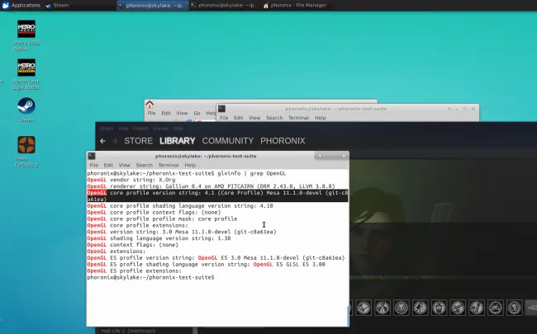Open Help menu in the front terminal
Image resolution: width=537 pixels, height=334 pixels.
tap(190, 165)
